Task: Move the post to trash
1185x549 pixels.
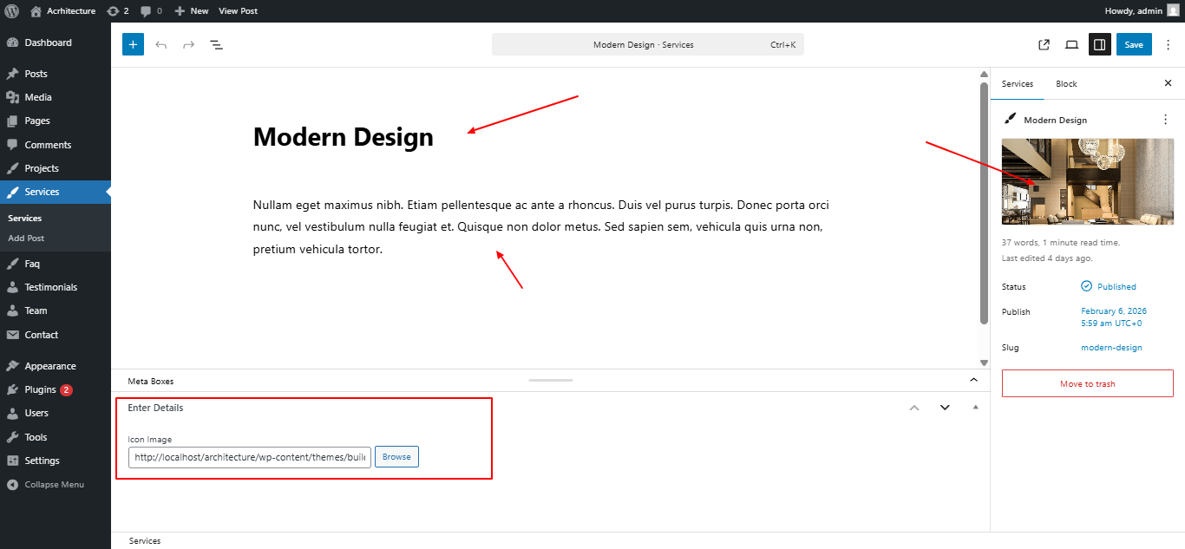Action: [x=1088, y=383]
